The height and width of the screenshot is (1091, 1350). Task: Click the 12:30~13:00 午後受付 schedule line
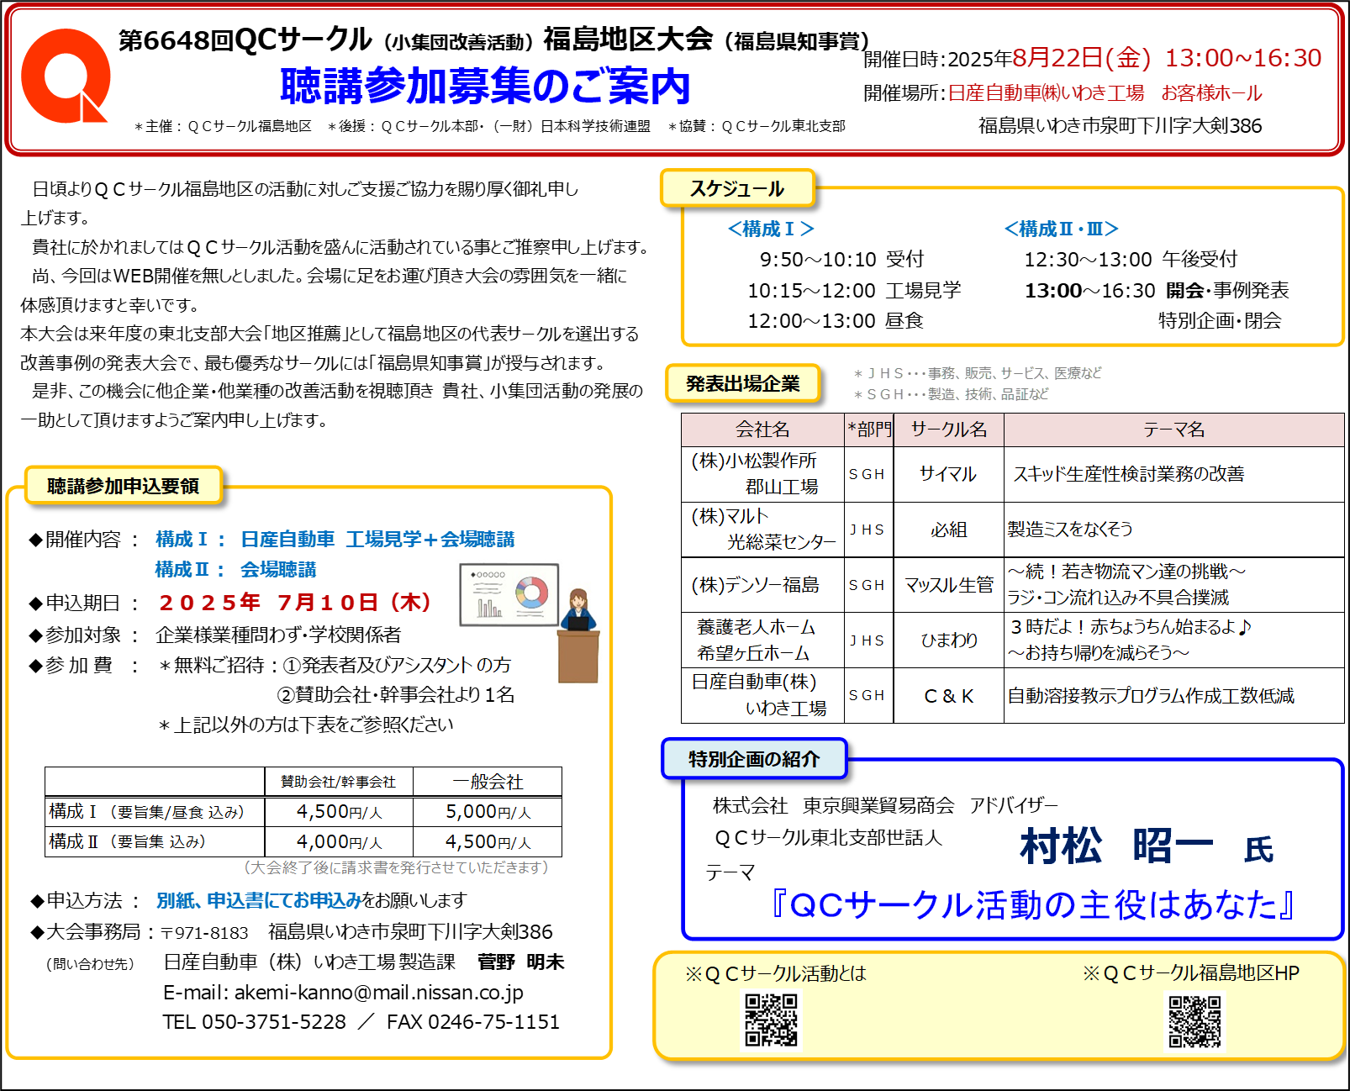pyautogui.click(x=1131, y=259)
